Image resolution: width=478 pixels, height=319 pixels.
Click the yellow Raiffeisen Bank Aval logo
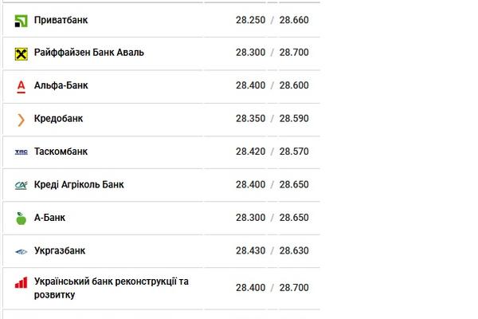point(21,53)
